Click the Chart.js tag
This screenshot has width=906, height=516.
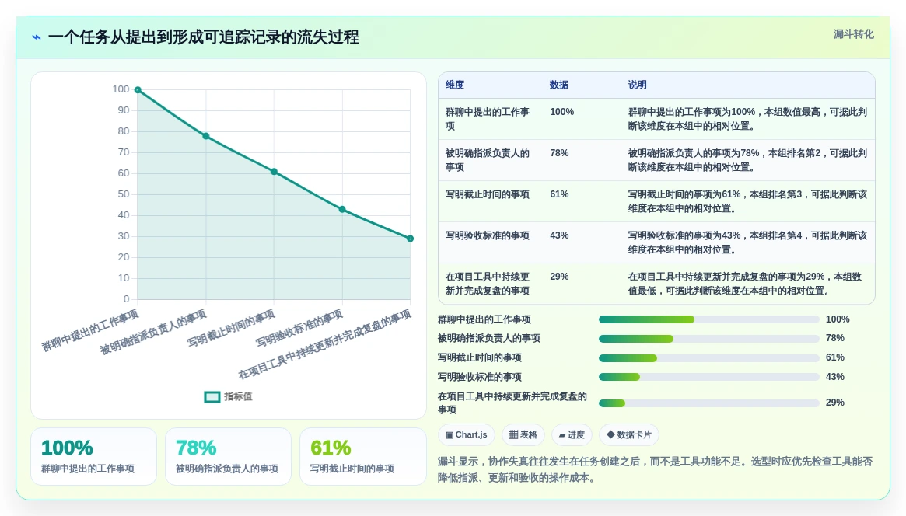(467, 434)
